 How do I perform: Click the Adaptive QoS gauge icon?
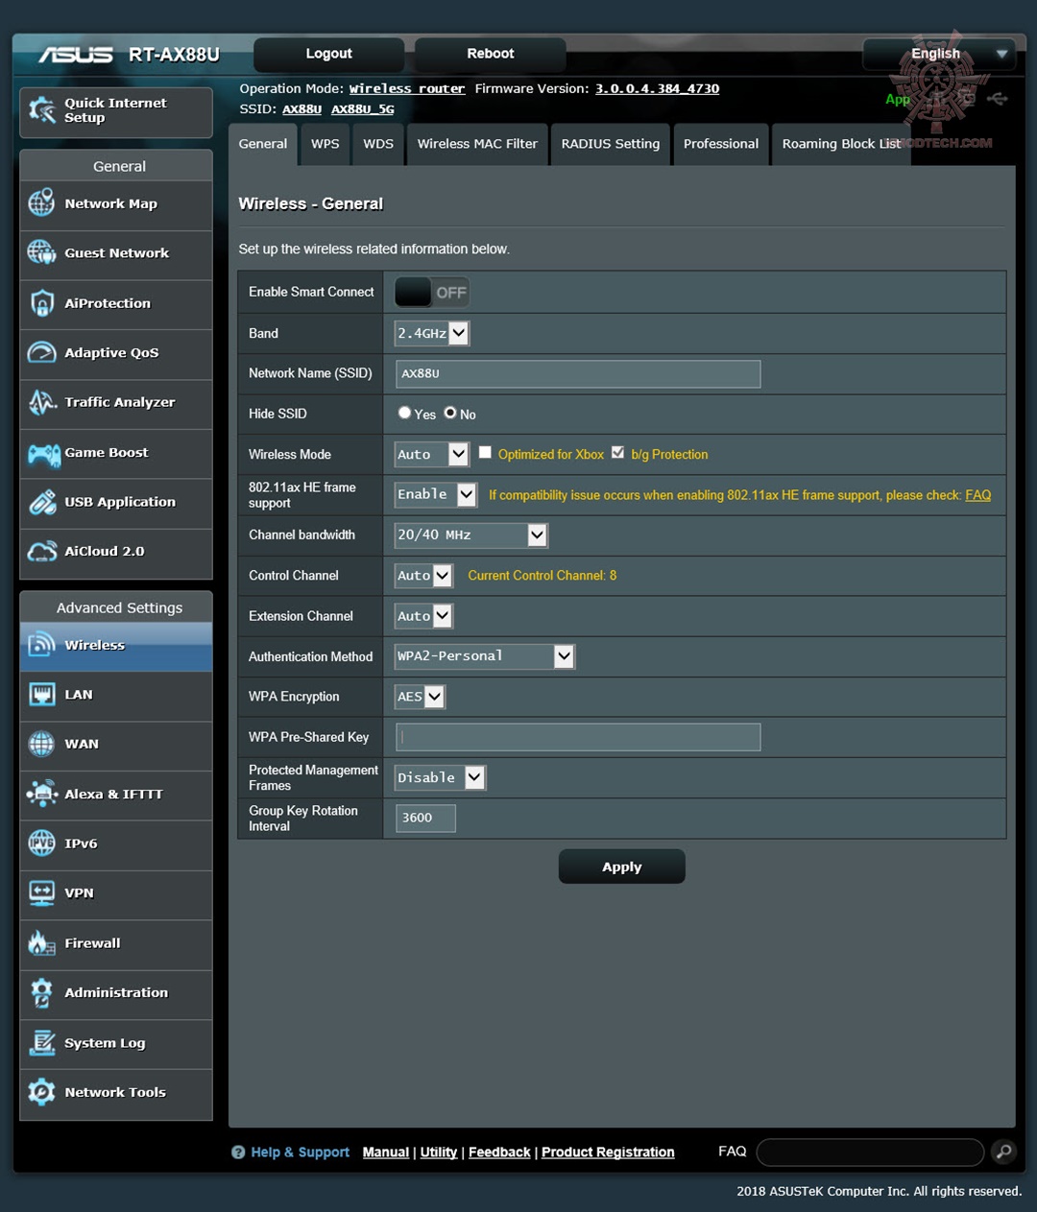coord(42,352)
